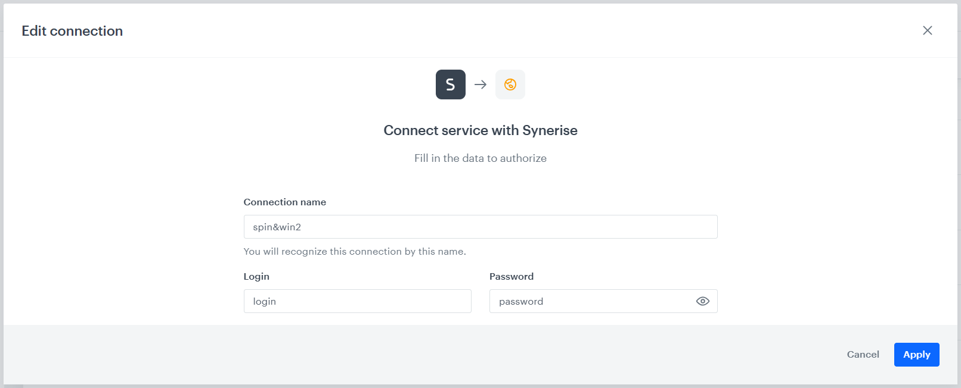Click the 'You will recognize this connection' hint
The image size is (961, 388).
tap(355, 252)
